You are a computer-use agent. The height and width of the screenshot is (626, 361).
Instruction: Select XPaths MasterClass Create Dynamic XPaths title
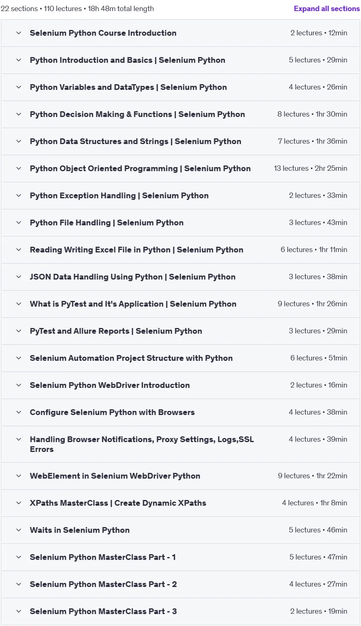click(118, 503)
